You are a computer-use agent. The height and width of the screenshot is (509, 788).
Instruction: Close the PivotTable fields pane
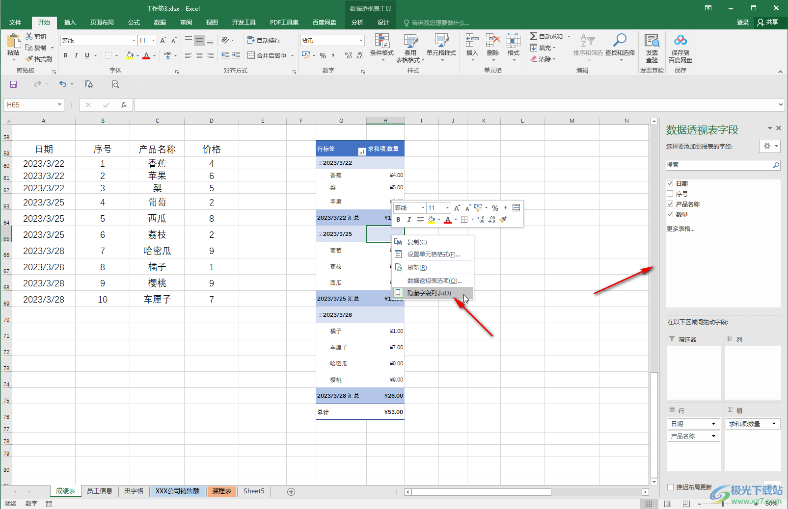[x=778, y=128]
